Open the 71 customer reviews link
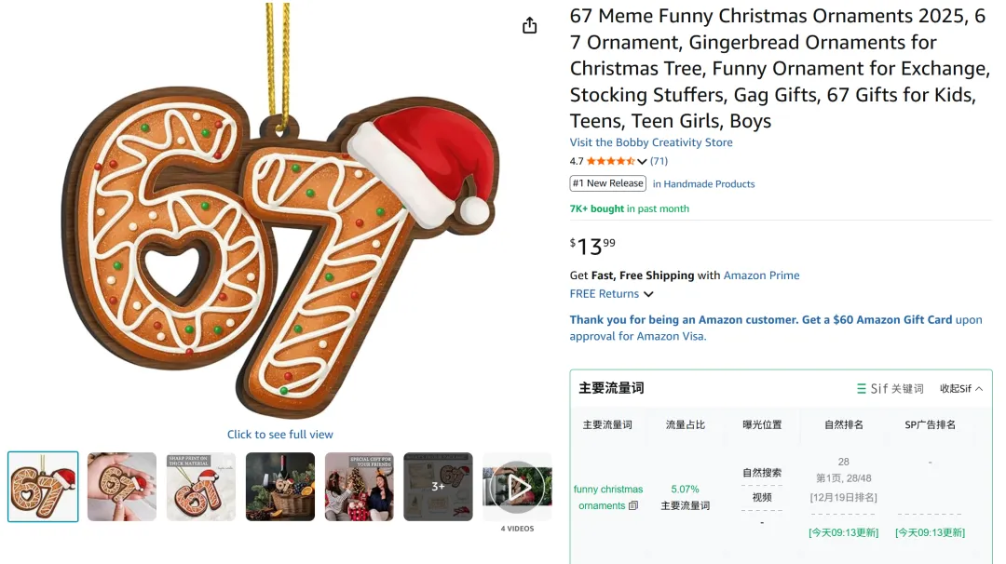 pyautogui.click(x=659, y=161)
